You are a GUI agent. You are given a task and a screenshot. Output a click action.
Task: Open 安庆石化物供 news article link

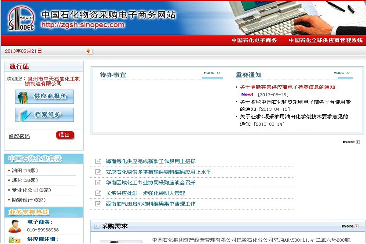(158, 172)
